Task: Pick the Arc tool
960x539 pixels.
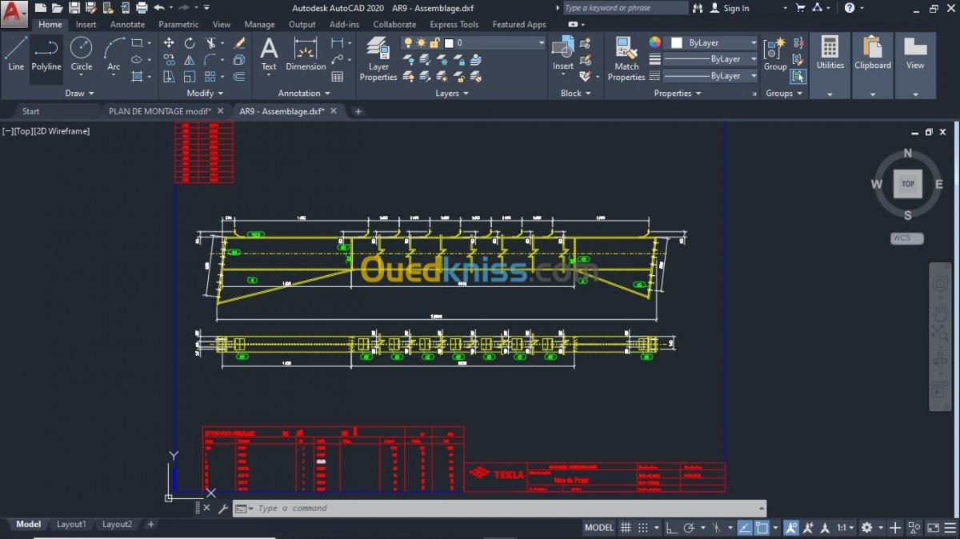Action: pos(114,54)
